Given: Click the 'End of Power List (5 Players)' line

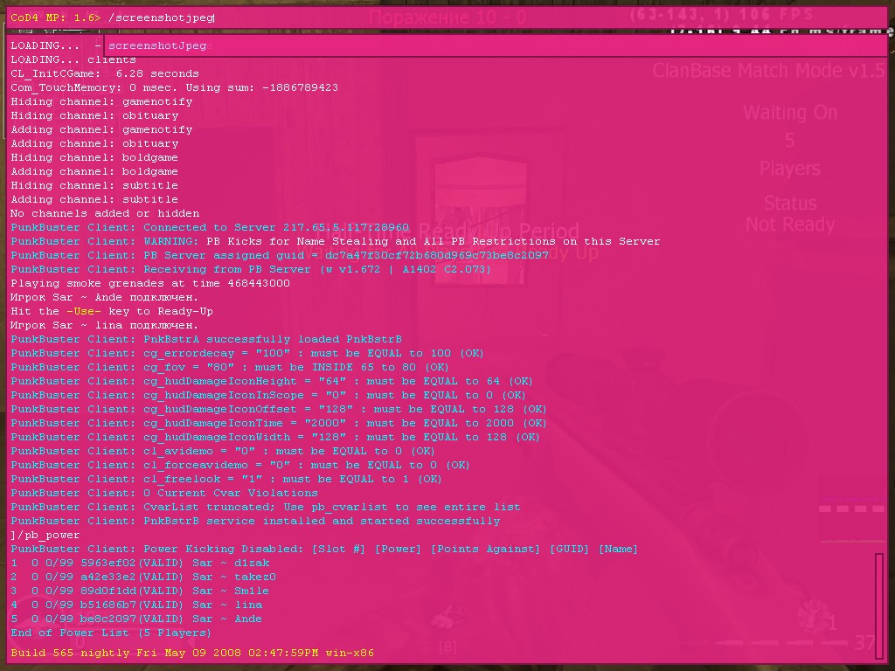Looking at the screenshot, I should [111, 633].
